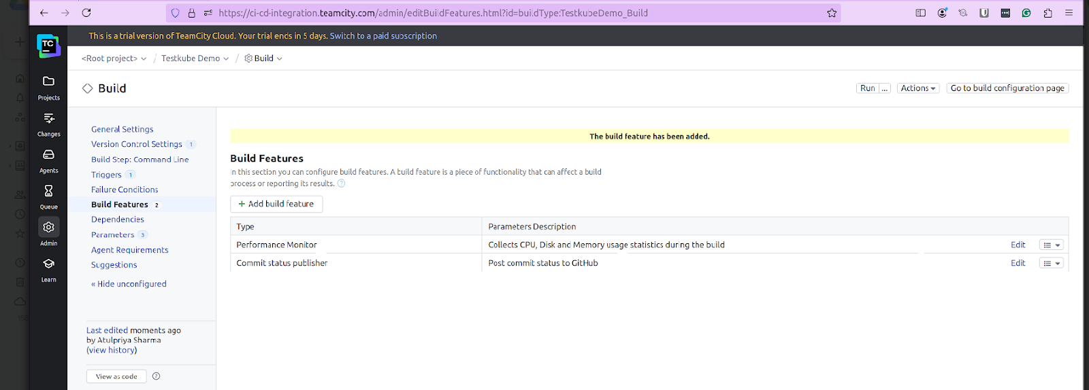Open Triggers settings
1089x390 pixels.
pos(106,175)
